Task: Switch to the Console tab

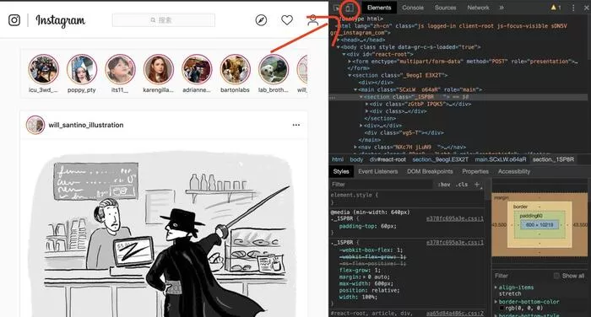Action: coord(413,8)
